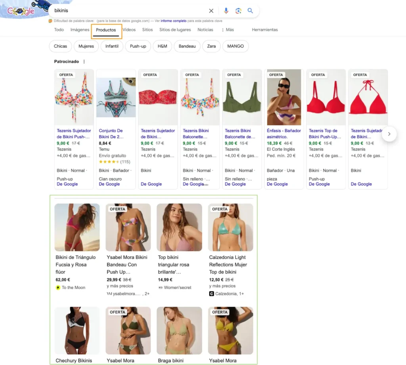The height and width of the screenshot is (365, 406).
Task: Click y más precios under Ysabel Mora
Action: click(120, 286)
